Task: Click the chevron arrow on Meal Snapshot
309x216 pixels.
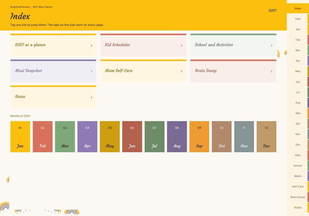Action: coord(91,71)
